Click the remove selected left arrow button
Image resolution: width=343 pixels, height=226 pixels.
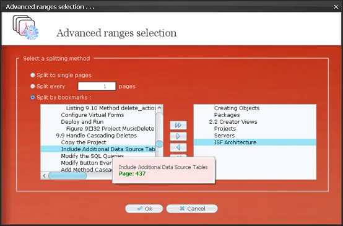(178, 147)
